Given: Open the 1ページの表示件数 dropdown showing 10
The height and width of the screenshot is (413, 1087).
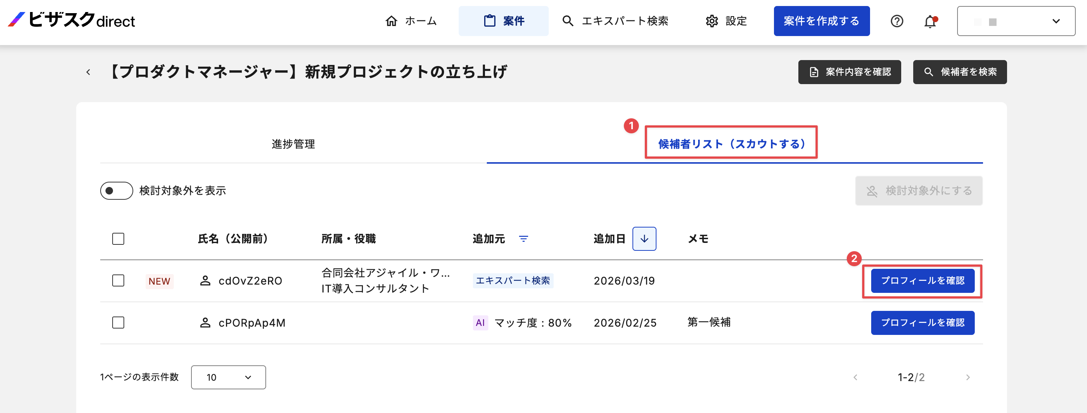Looking at the screenshot, I should click(x=228, y=377).
